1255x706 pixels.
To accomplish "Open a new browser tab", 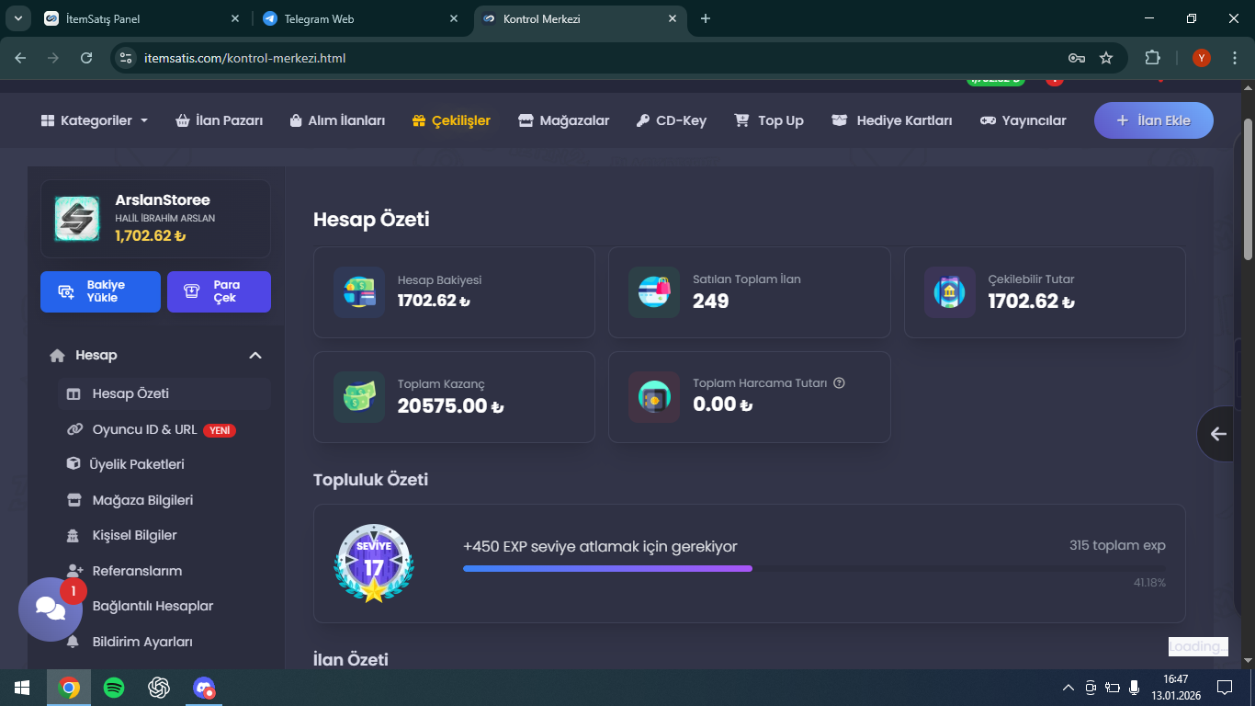I will (x=706, y=18).
